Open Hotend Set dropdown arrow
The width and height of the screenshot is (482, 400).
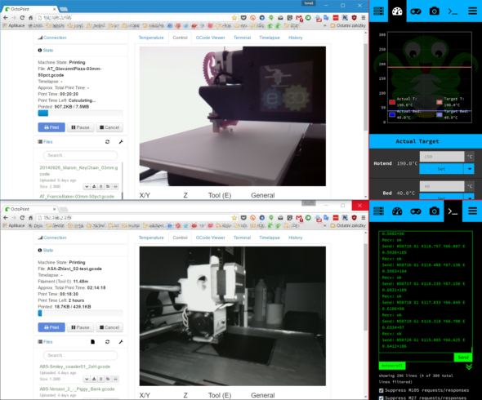[x=469, y=169]
